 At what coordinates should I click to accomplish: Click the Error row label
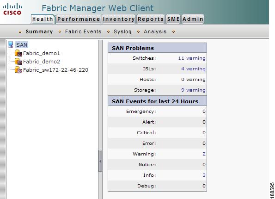[149, 143]
